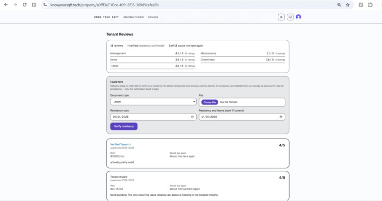Click the '$3,000/mo' rent value

click(117, 156)
